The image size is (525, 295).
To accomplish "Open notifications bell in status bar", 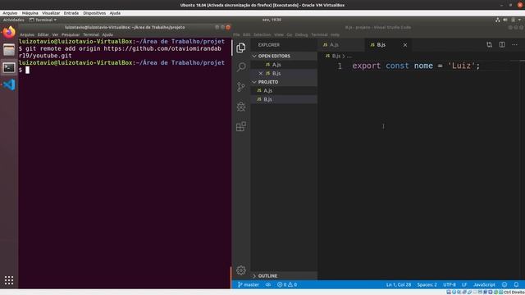I will click(x=516, y=284).
